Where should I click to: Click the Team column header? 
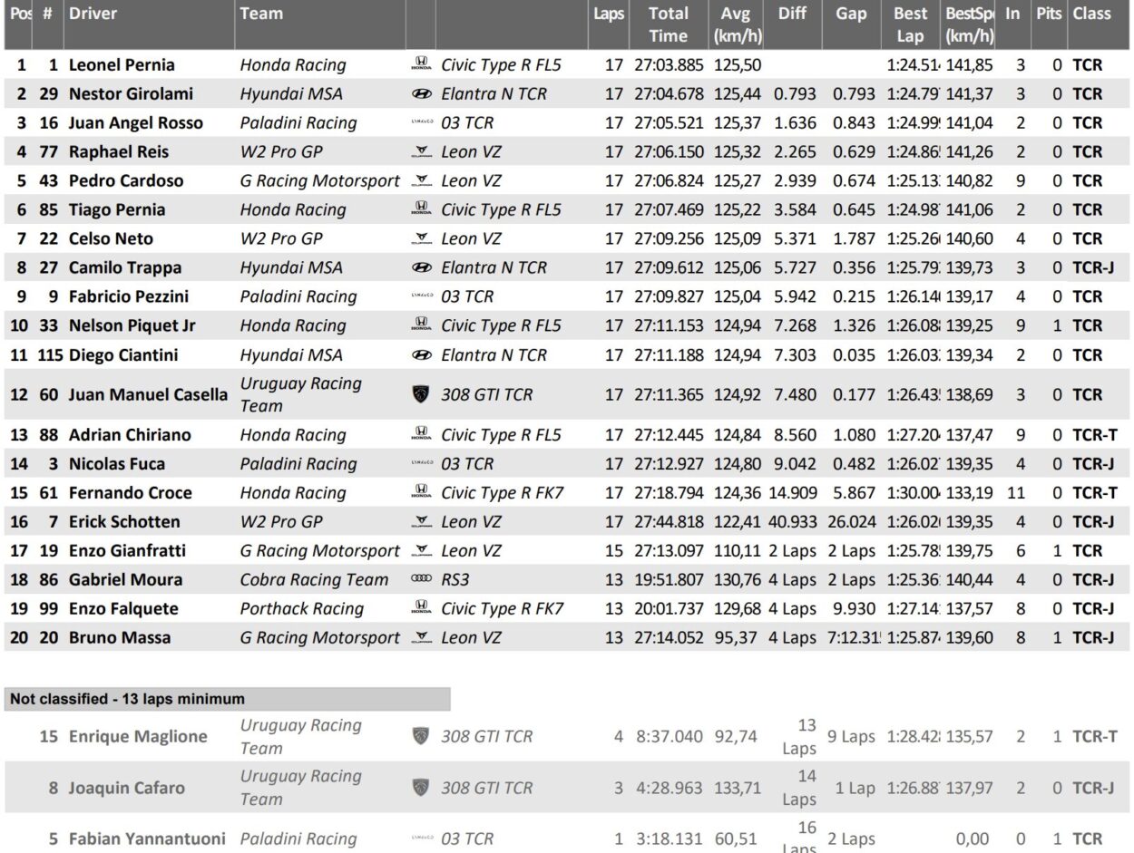point(261,14)
